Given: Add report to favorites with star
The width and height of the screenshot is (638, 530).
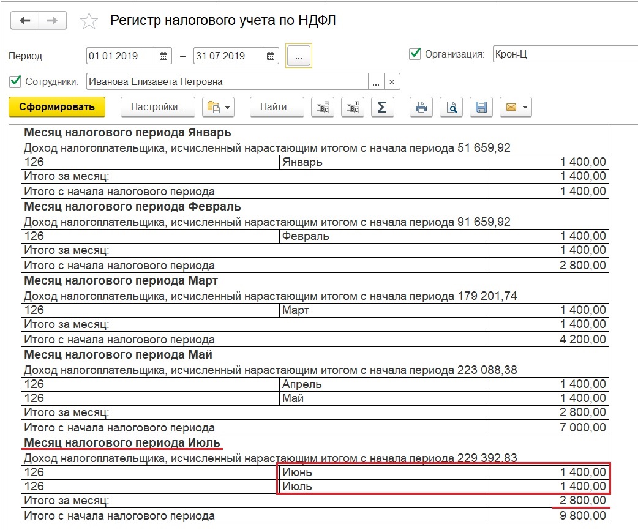Looking at the screenshot, I should [x=89, y=21].
